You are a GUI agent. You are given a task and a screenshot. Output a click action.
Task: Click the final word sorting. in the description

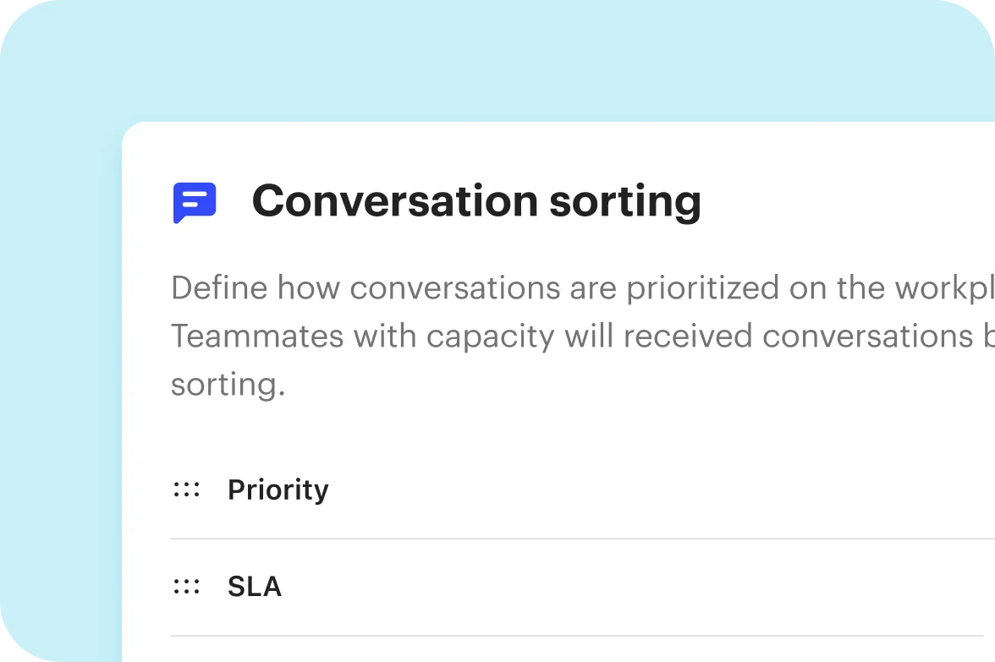tap(228, 385)
